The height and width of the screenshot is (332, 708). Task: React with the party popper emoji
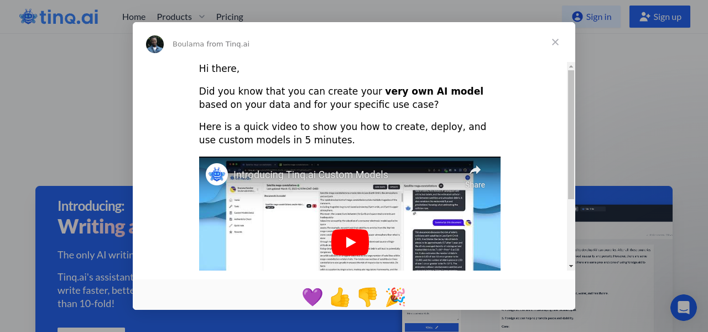pos(395,297)
